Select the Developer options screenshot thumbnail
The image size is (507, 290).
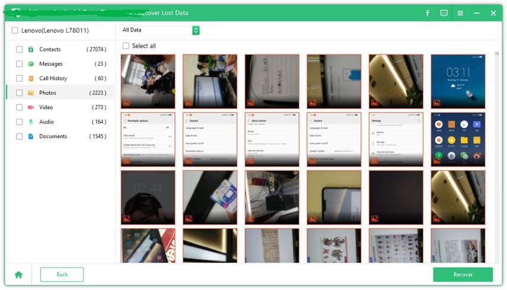point(148,139)
